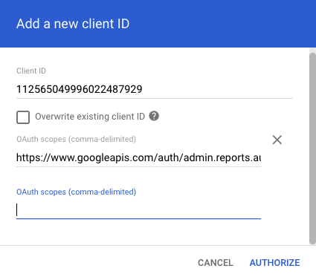Image resolution: width=316 pixels, height=280 pixels.
Task: Click the gray Client ID label
Action: coord(31,71)
